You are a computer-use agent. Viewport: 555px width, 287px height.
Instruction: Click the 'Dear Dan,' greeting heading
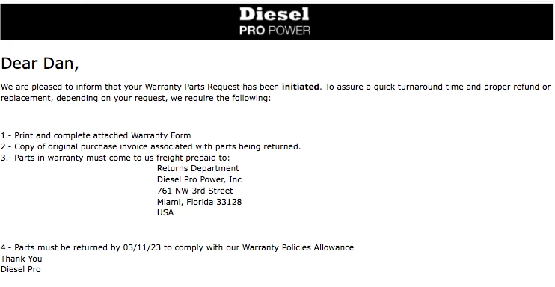point(40,64)
